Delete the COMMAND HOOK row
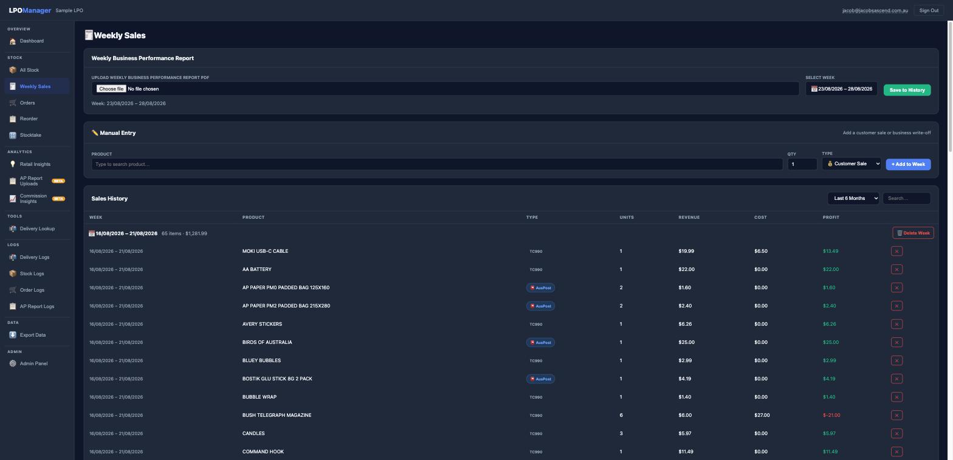The height and width of the screenshot is (460, 953). click(x=896, y=451)
